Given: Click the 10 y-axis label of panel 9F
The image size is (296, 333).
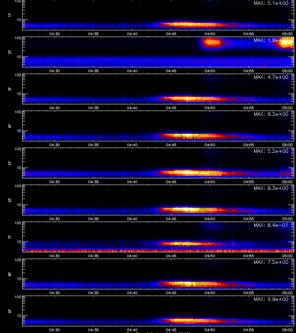Looking at the screenshot, I should (x=19, y=316).
